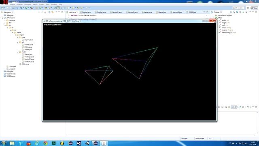Click the Windows Start button
Image resolution: width=259 pixels, height=146 pixels.
(4, 143)
